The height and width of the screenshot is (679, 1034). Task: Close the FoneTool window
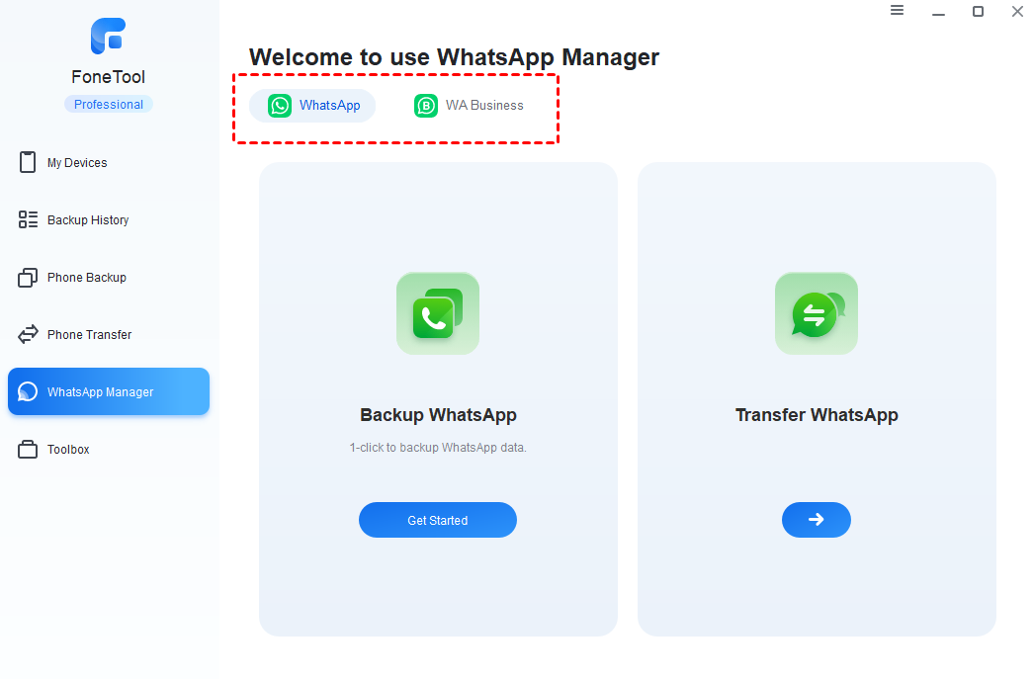[x=1017, y=12]
